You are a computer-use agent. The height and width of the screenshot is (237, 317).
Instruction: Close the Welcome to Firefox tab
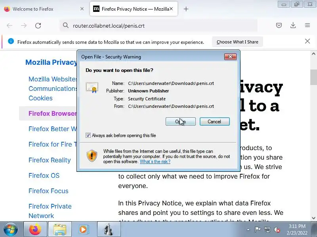82,9
